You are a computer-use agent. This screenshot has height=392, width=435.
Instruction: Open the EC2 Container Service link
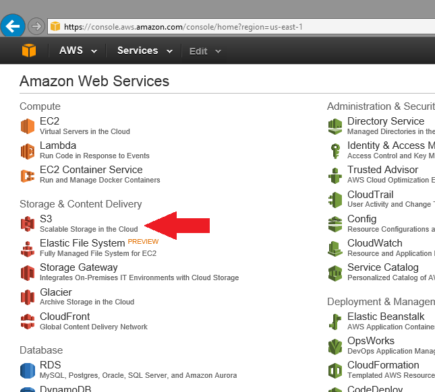click(91, 170)
